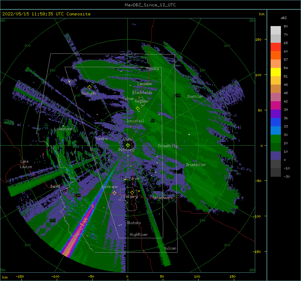Click the MaxDBZ_Since_12_UTC title
The image size is (301, 281).
[150, 5]
